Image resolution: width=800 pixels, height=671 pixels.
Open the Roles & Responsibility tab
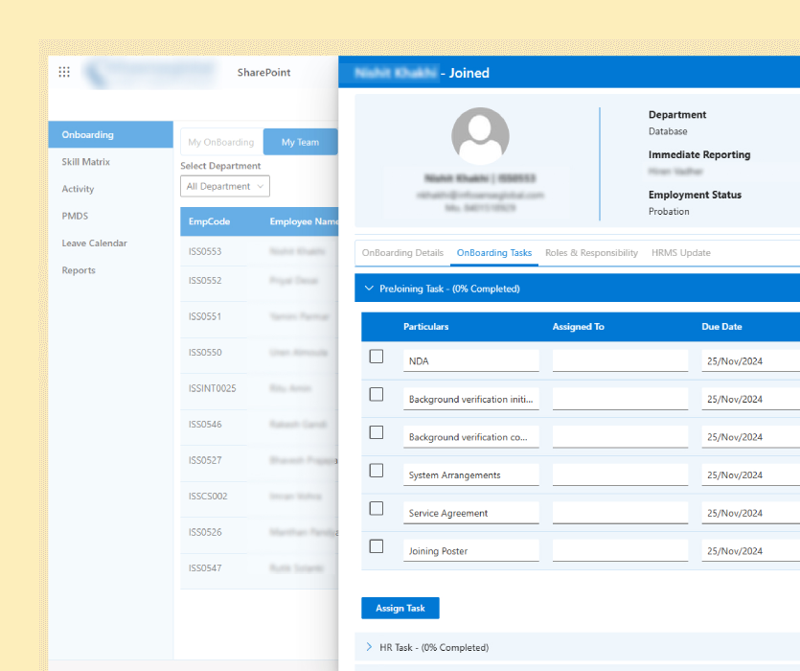(x=591, y=253)
